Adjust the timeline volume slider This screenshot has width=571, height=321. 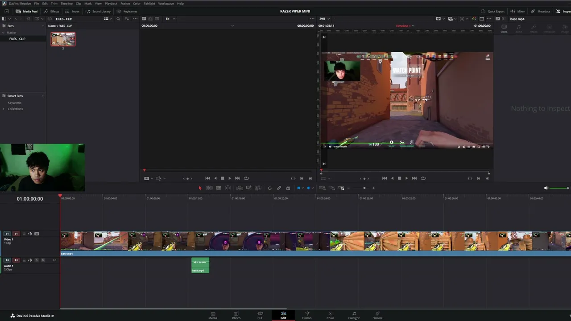click(559, 188)
